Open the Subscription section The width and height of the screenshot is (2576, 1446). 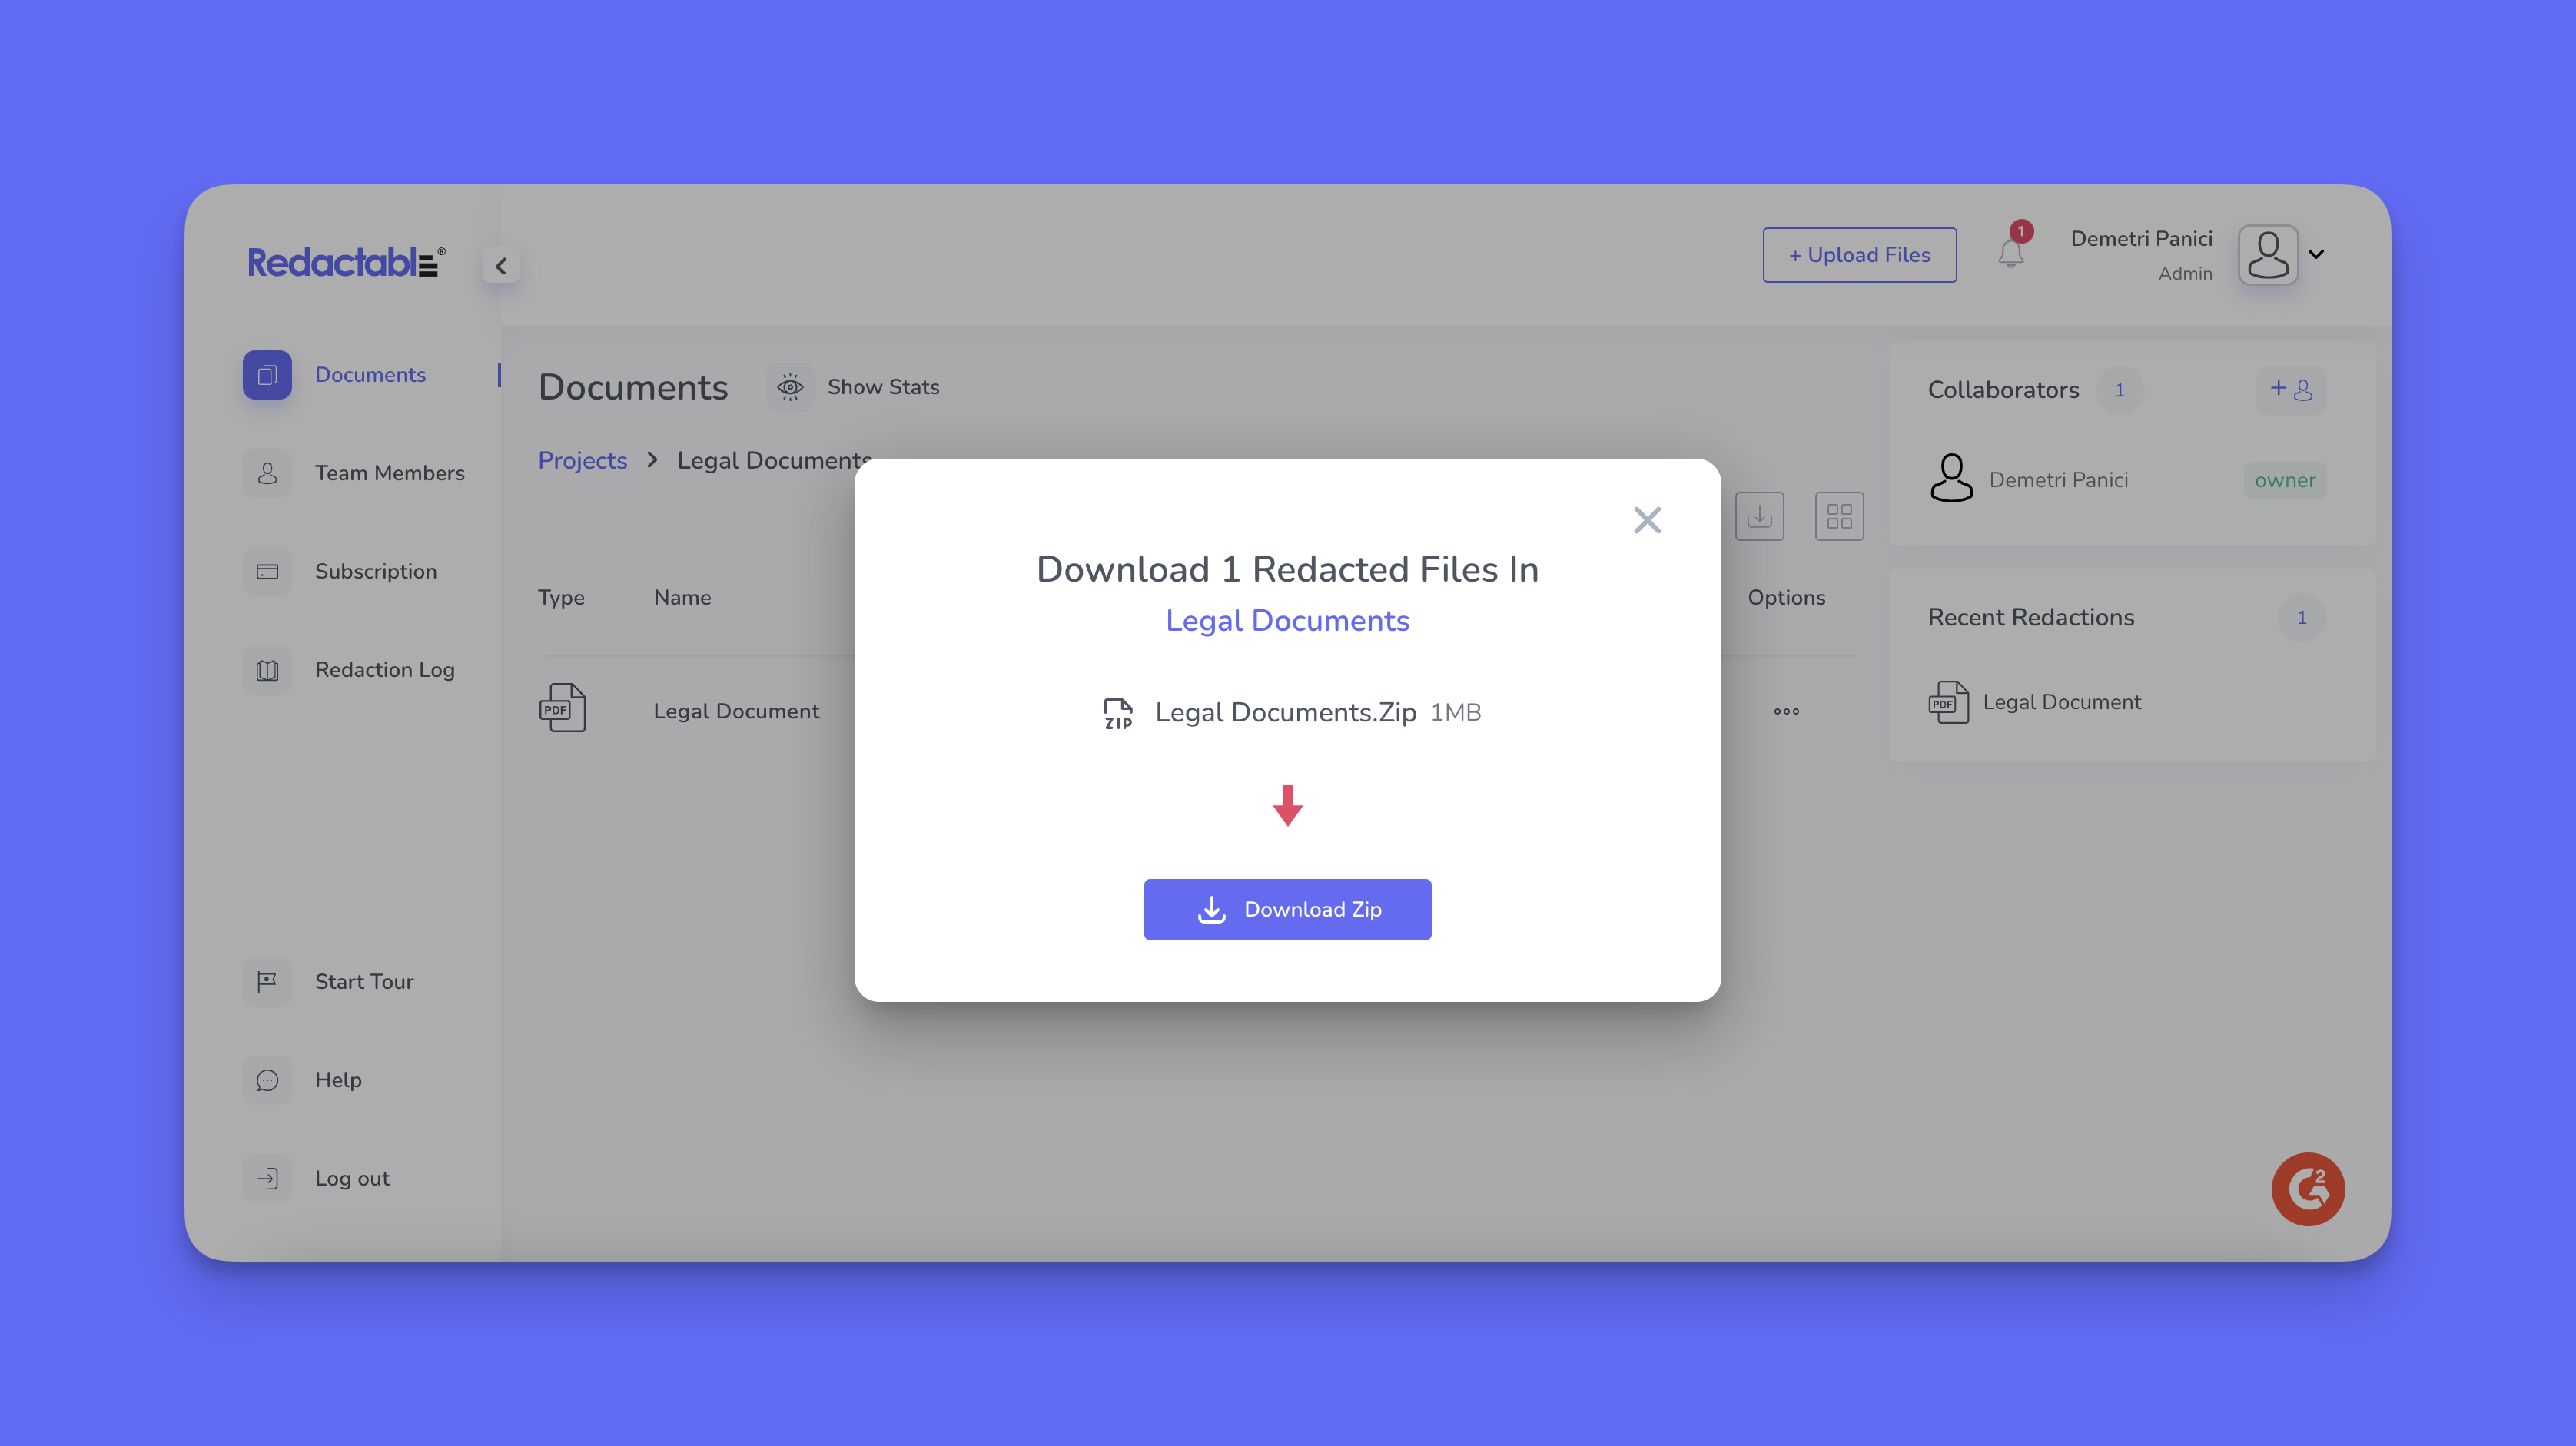(x=375, y=571)
